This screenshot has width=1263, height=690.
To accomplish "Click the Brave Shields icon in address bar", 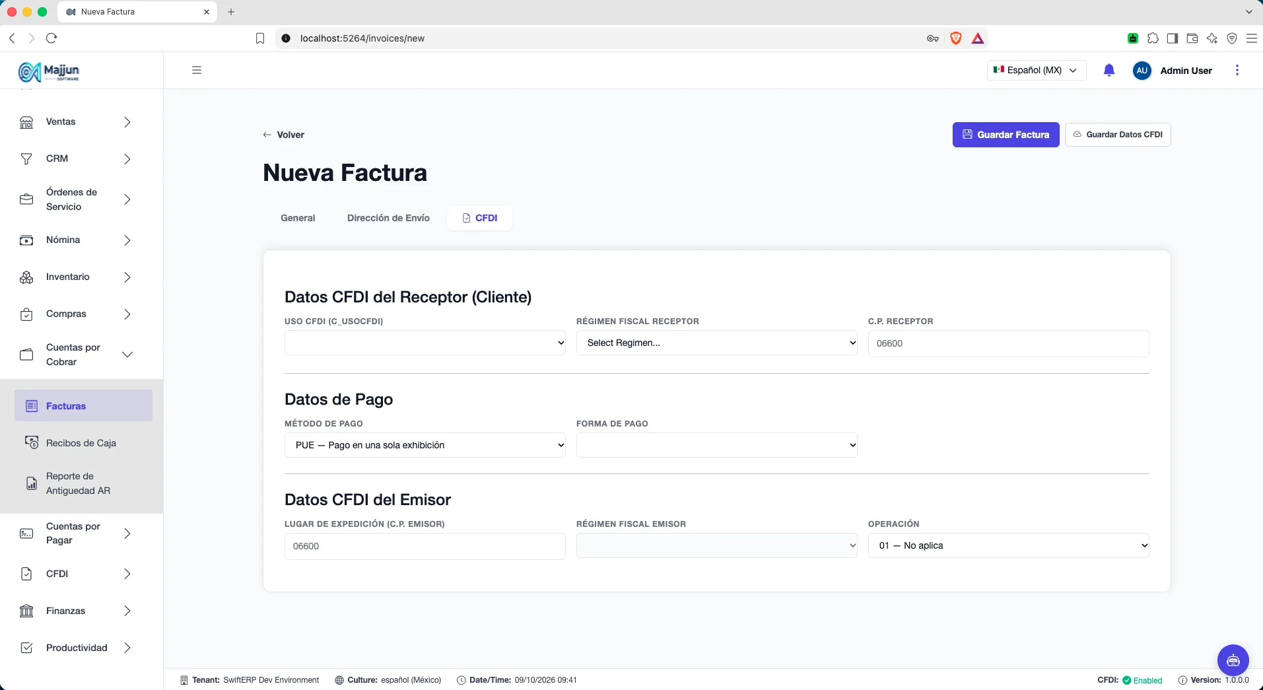I will point(955,38).
